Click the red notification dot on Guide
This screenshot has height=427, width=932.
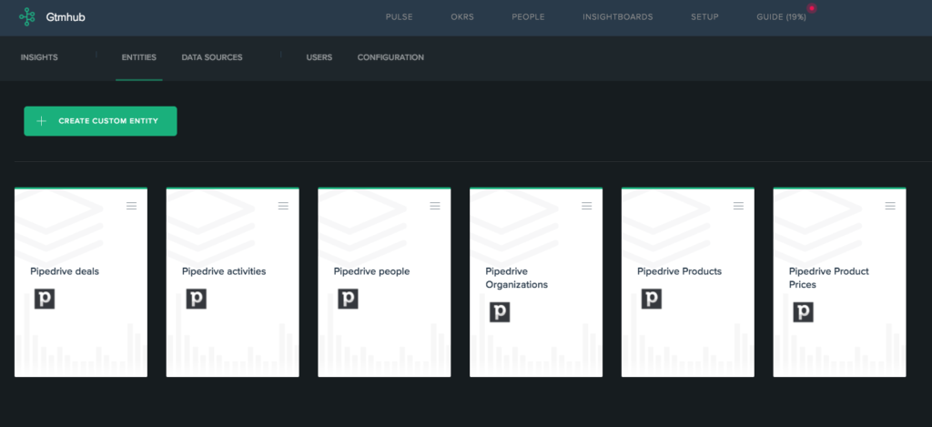(811, 8)
